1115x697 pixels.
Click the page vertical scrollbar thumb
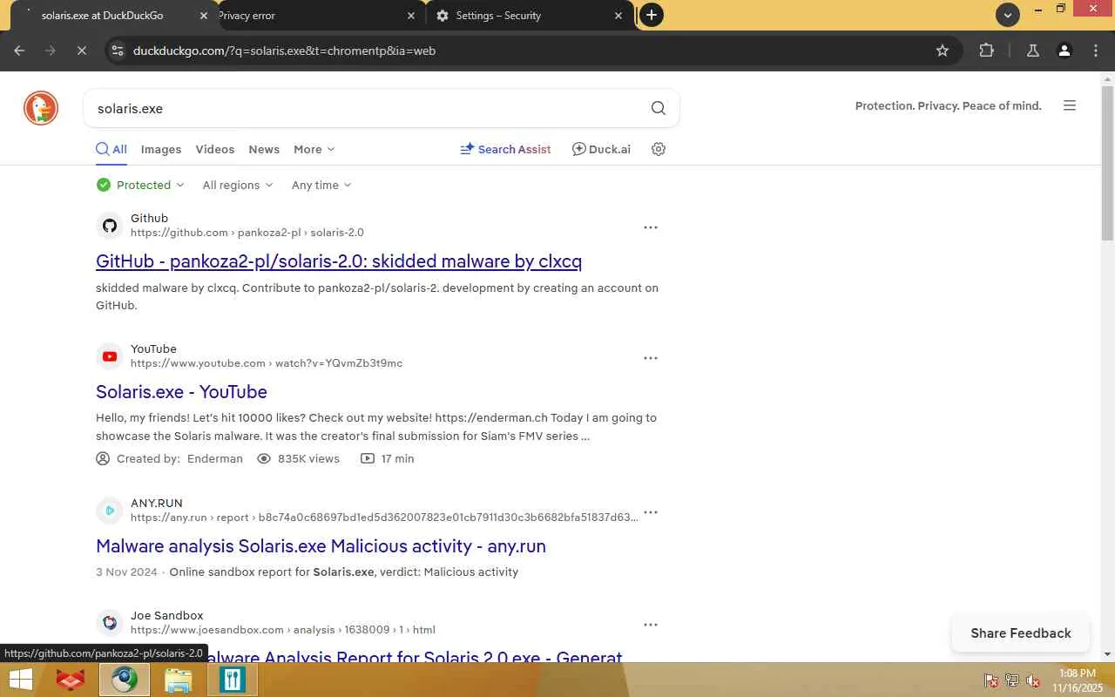[1108, 163]
